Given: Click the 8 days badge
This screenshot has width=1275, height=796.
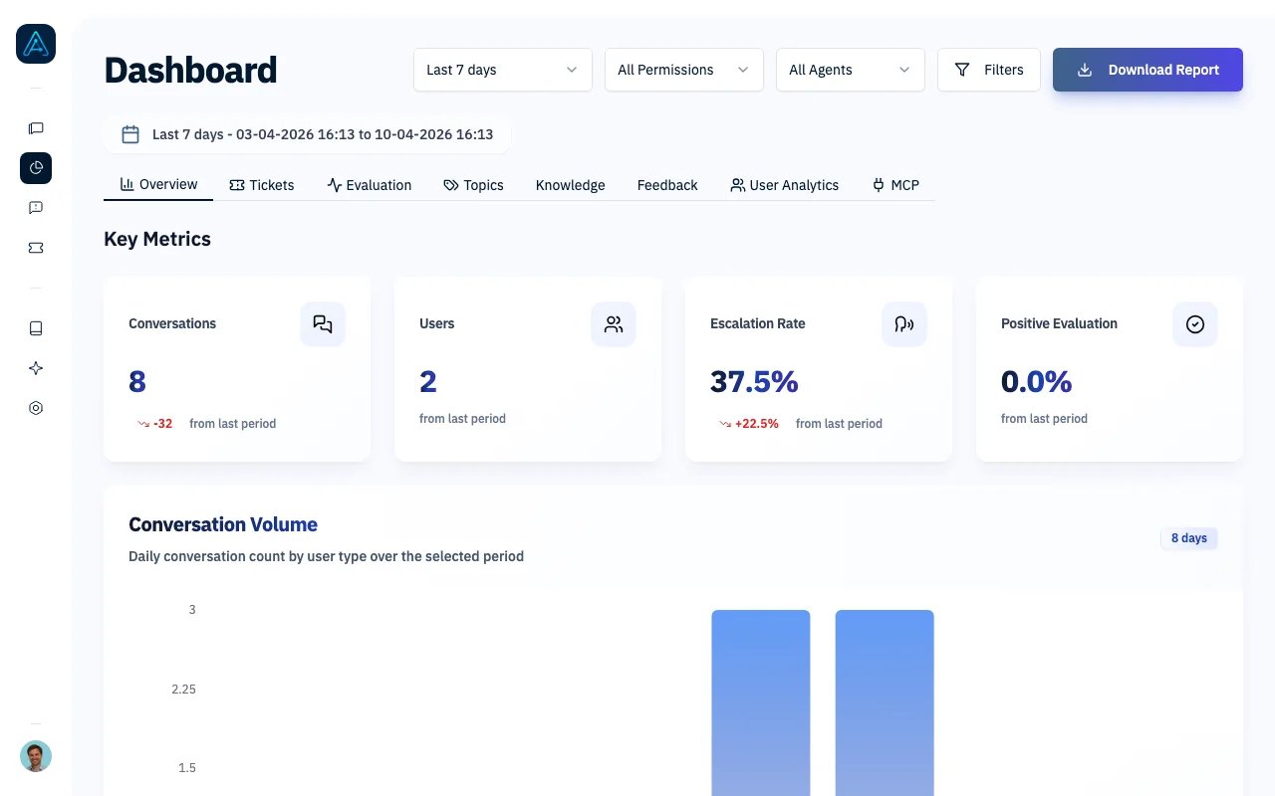Looking at the screenshot, I should tap(1189, 538).
